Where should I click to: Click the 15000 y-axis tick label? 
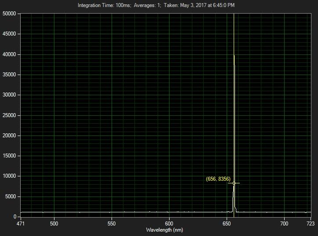[9, 156]
